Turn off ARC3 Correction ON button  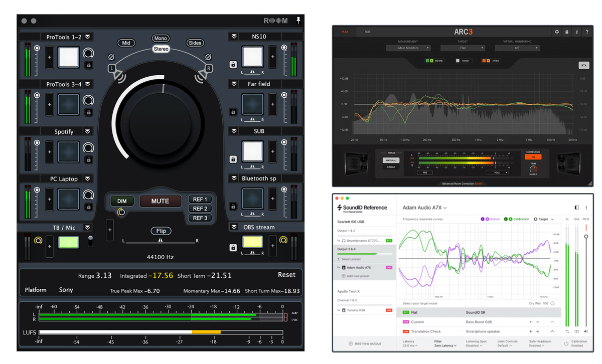click(x=533, y=157)
